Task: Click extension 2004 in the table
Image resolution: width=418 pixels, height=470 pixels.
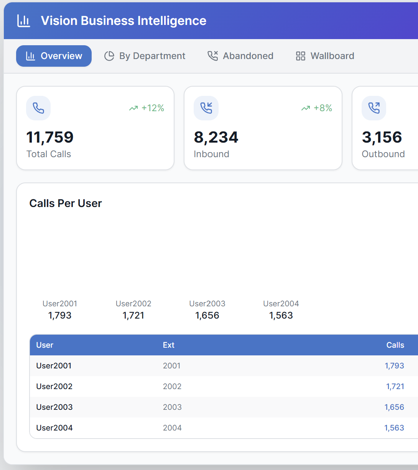Action: pos(172,428)
